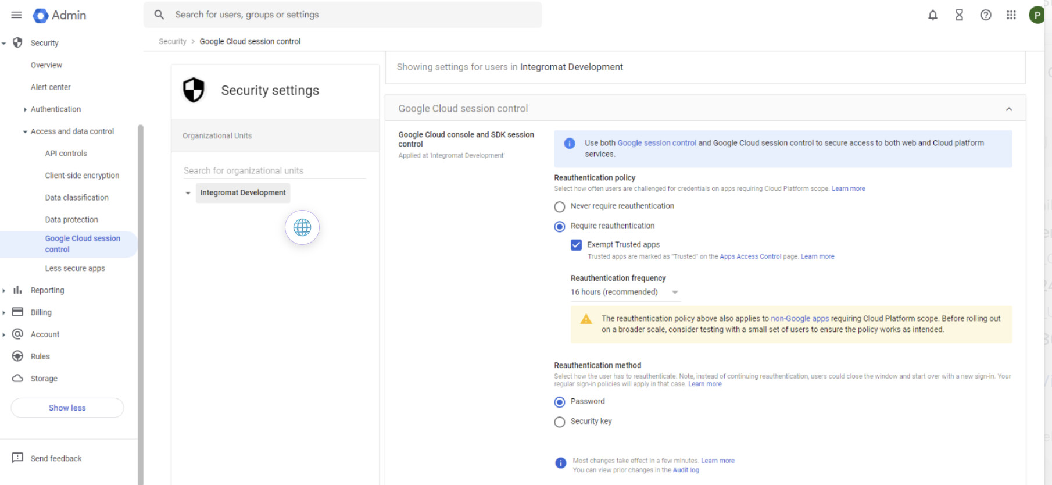The height and width of the screenshot is (485, 1052).
Task: Click the Search for organizational units field
Action: pyautogui.click(x=274, y=170)
